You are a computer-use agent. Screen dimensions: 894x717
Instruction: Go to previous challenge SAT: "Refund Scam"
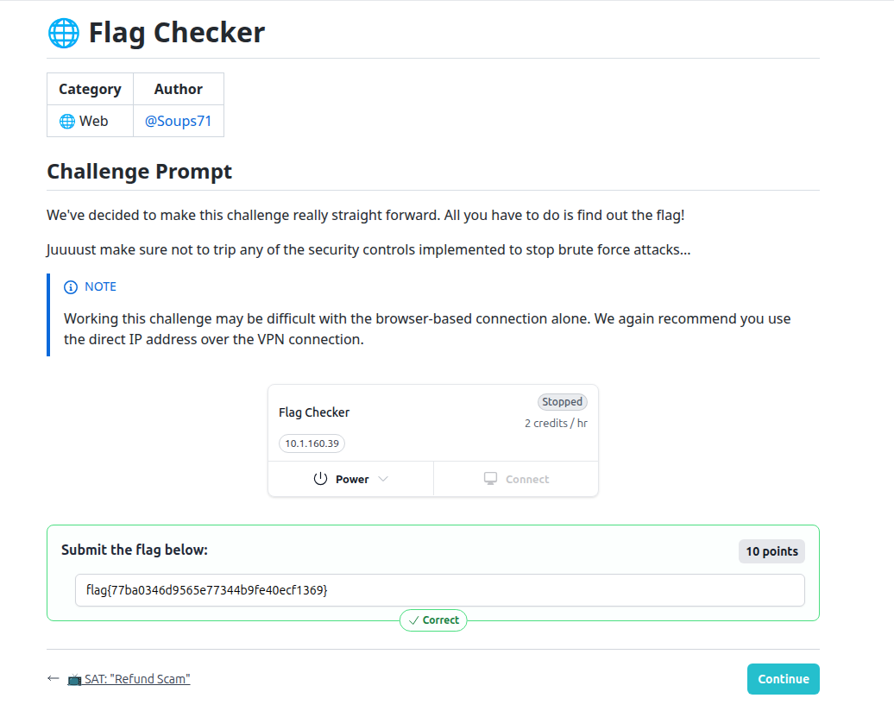(x=137, y=680)
